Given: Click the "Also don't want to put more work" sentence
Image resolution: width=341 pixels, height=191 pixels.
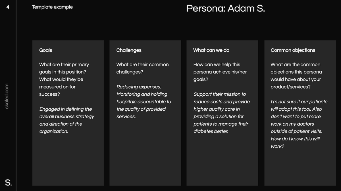Looking at the screenshot, I should [x=296, y=120].
